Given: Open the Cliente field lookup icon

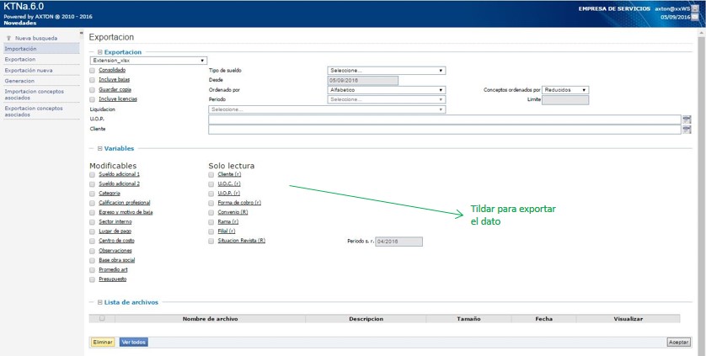Looking at the screenshot, I should point(687,130).
